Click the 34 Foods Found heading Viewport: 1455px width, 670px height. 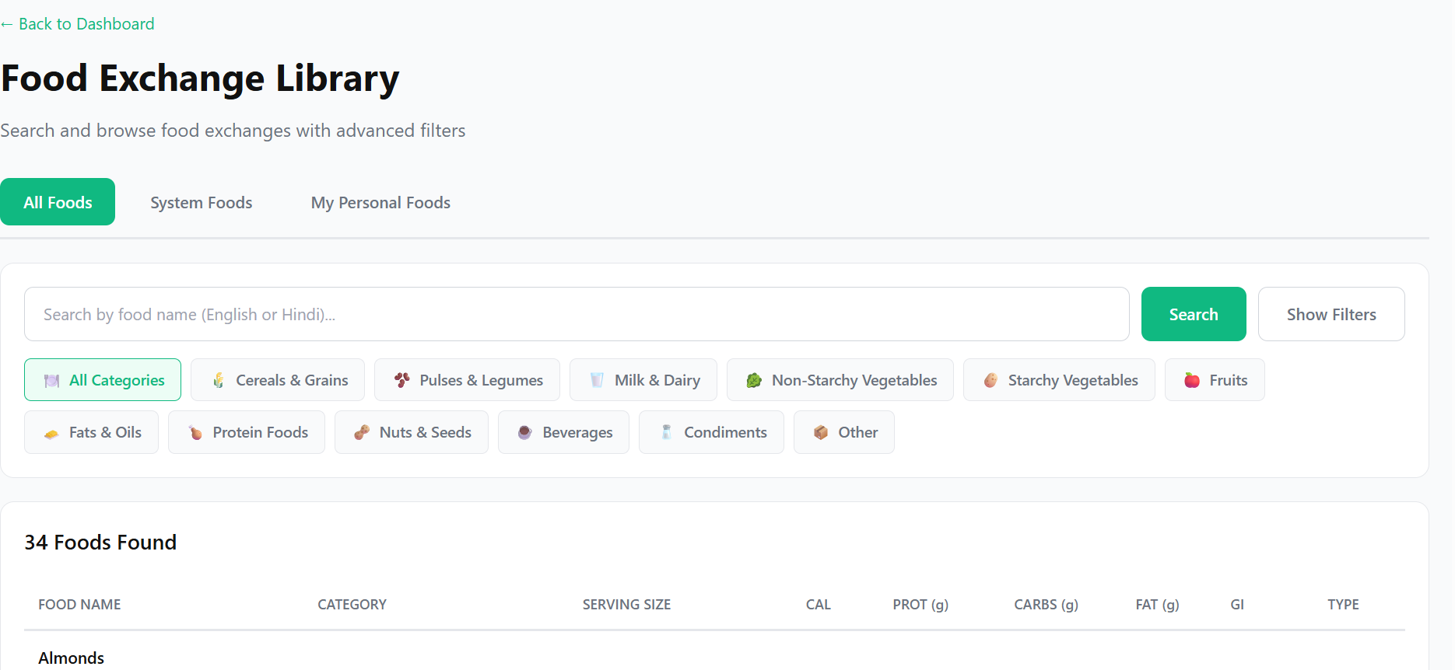pyautogui.click(x=100, y=542)
